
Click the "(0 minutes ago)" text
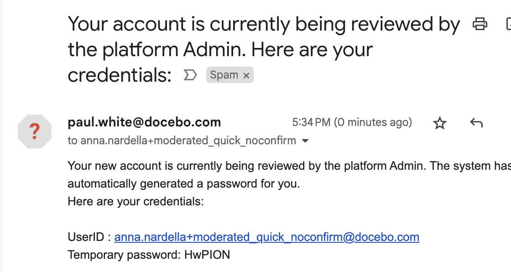point(373,122)
